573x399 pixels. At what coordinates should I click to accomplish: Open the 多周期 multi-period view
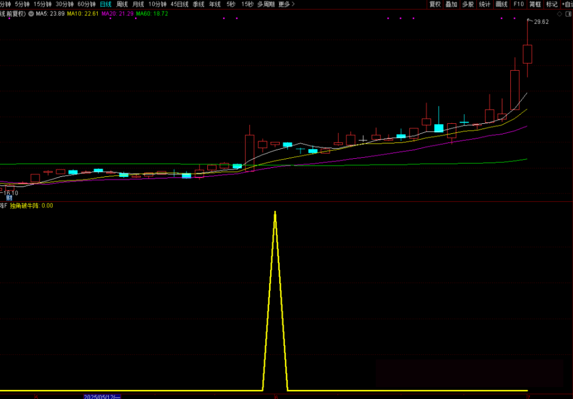click(x=266, y=4)
